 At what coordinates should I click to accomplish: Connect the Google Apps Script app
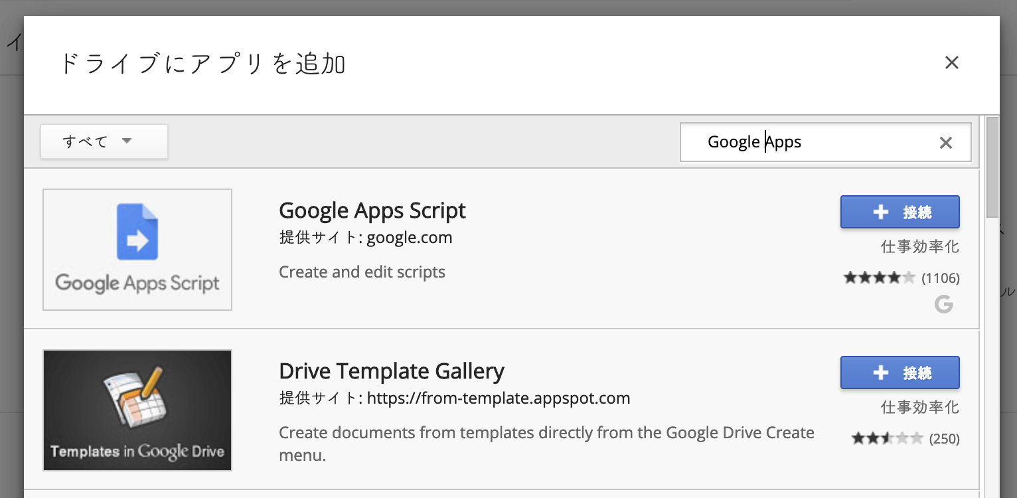[900, 212]
